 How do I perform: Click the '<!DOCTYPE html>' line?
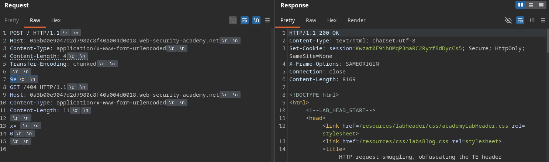click(x=314, y=95)
